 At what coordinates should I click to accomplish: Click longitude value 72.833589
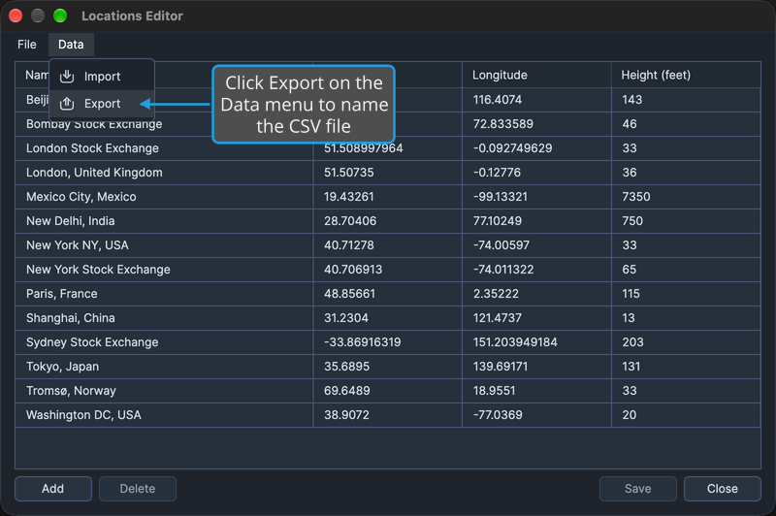503,124
